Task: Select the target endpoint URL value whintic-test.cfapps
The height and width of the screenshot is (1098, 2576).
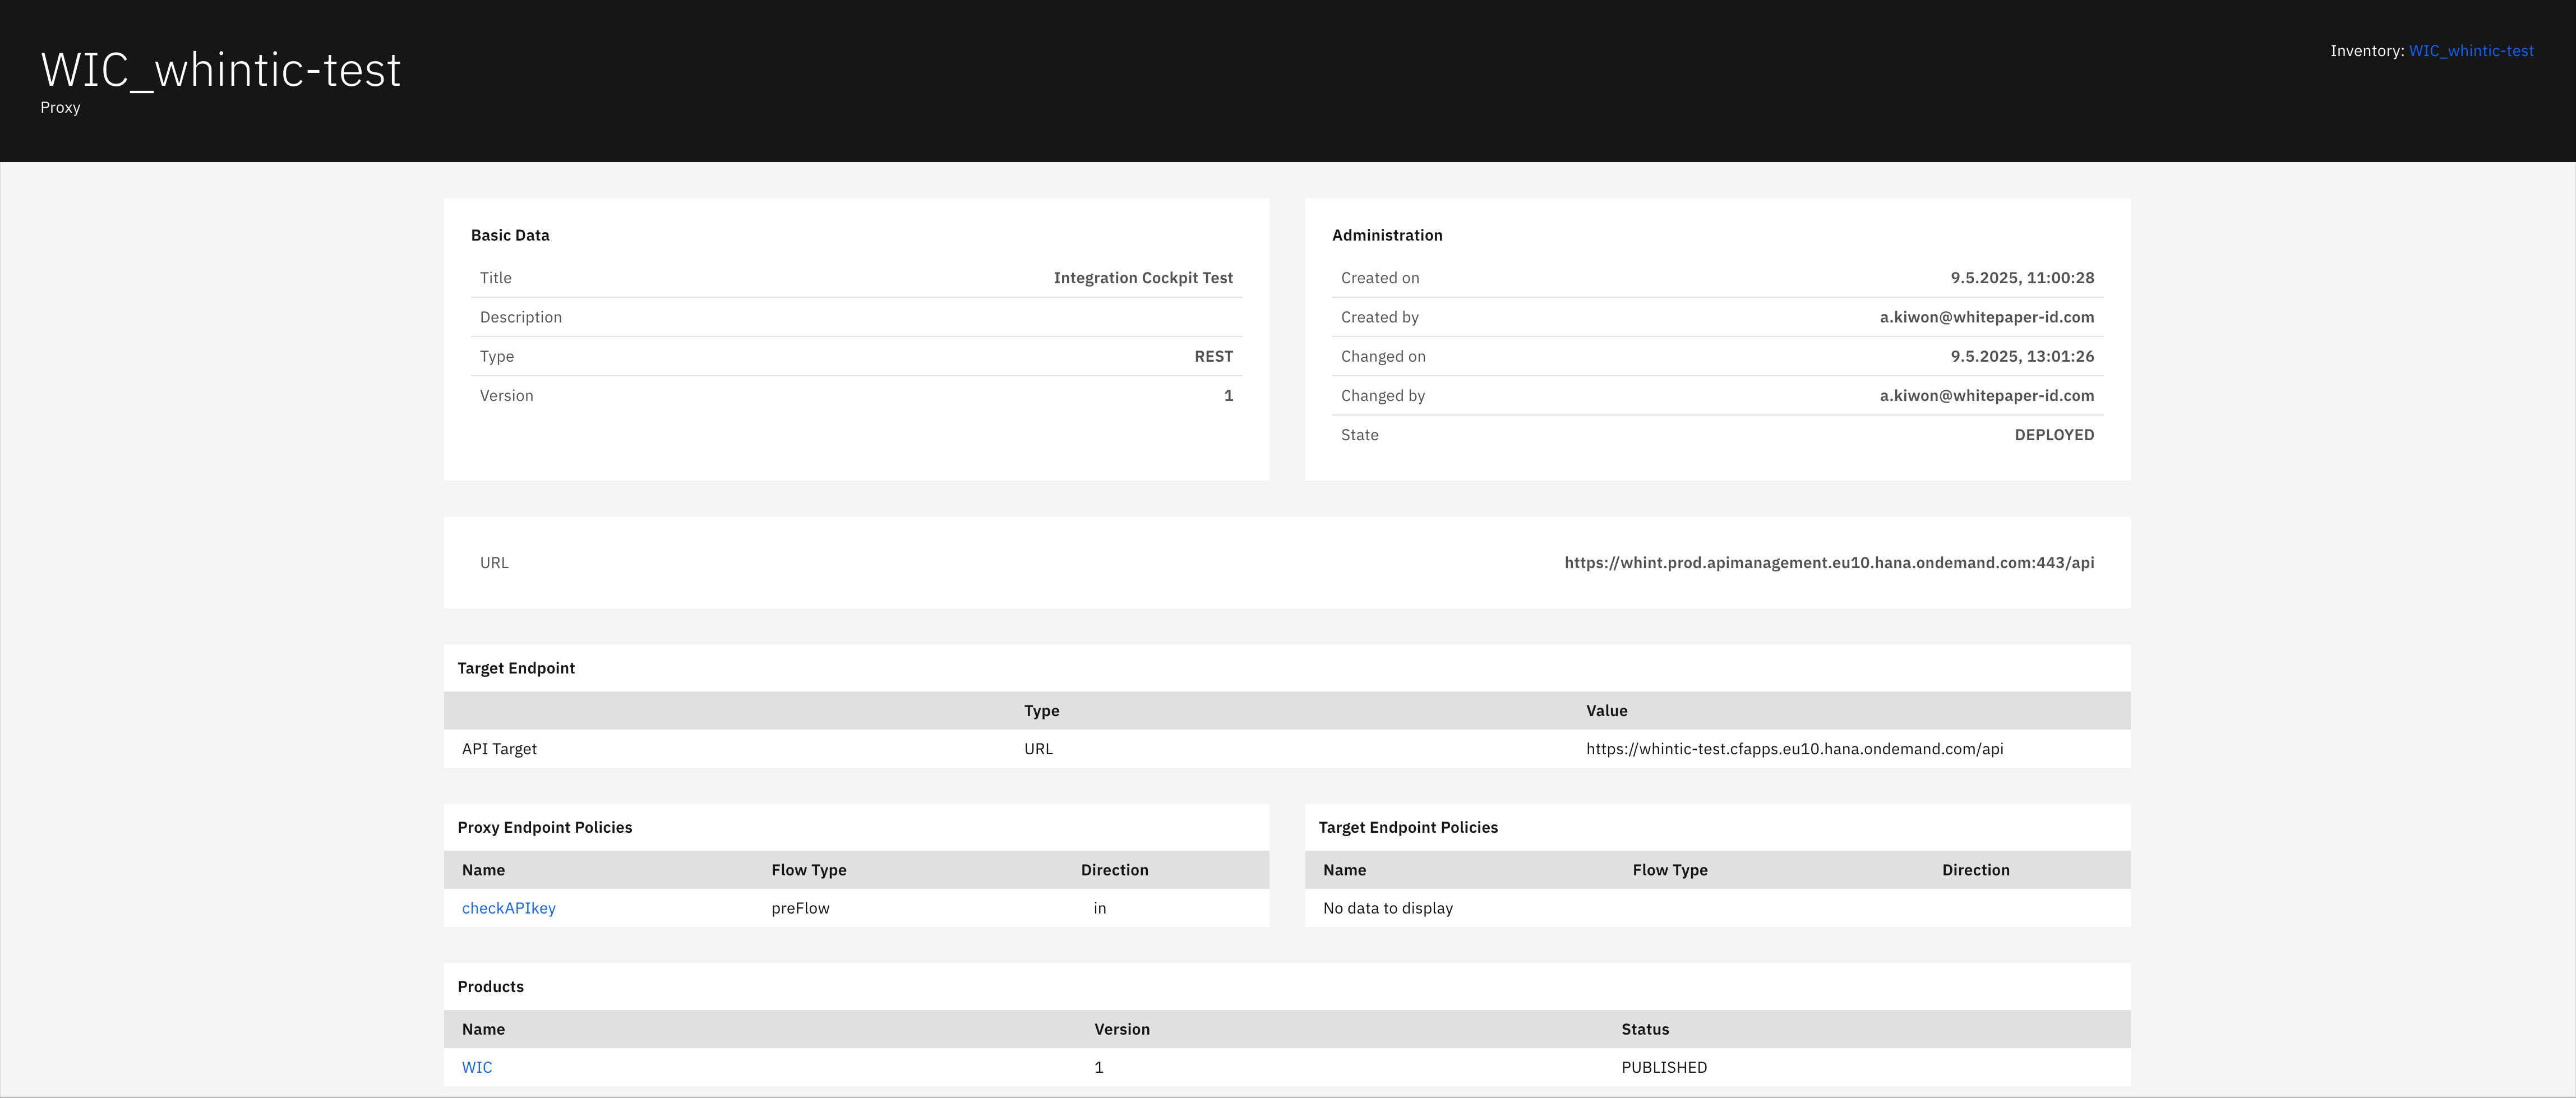Action: pos(1794,749)
